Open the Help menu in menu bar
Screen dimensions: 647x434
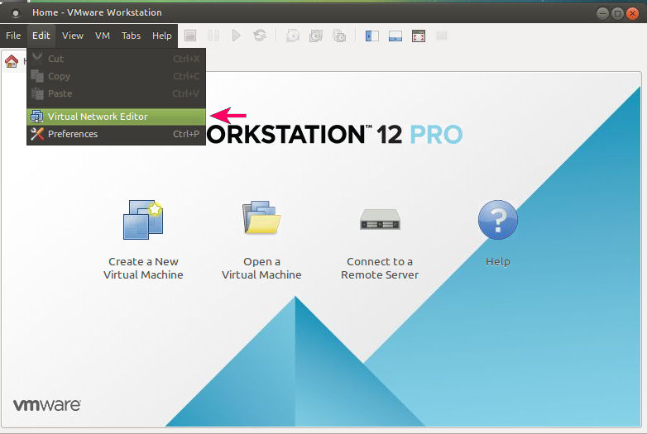pos(162,36)
